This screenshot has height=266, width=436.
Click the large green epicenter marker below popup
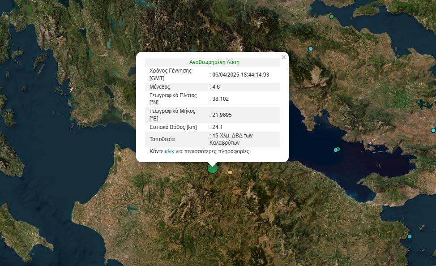tap(213, 168)
